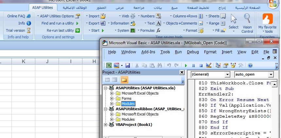
Task: Open the Numbers dropdown
Action: (149, 16)
